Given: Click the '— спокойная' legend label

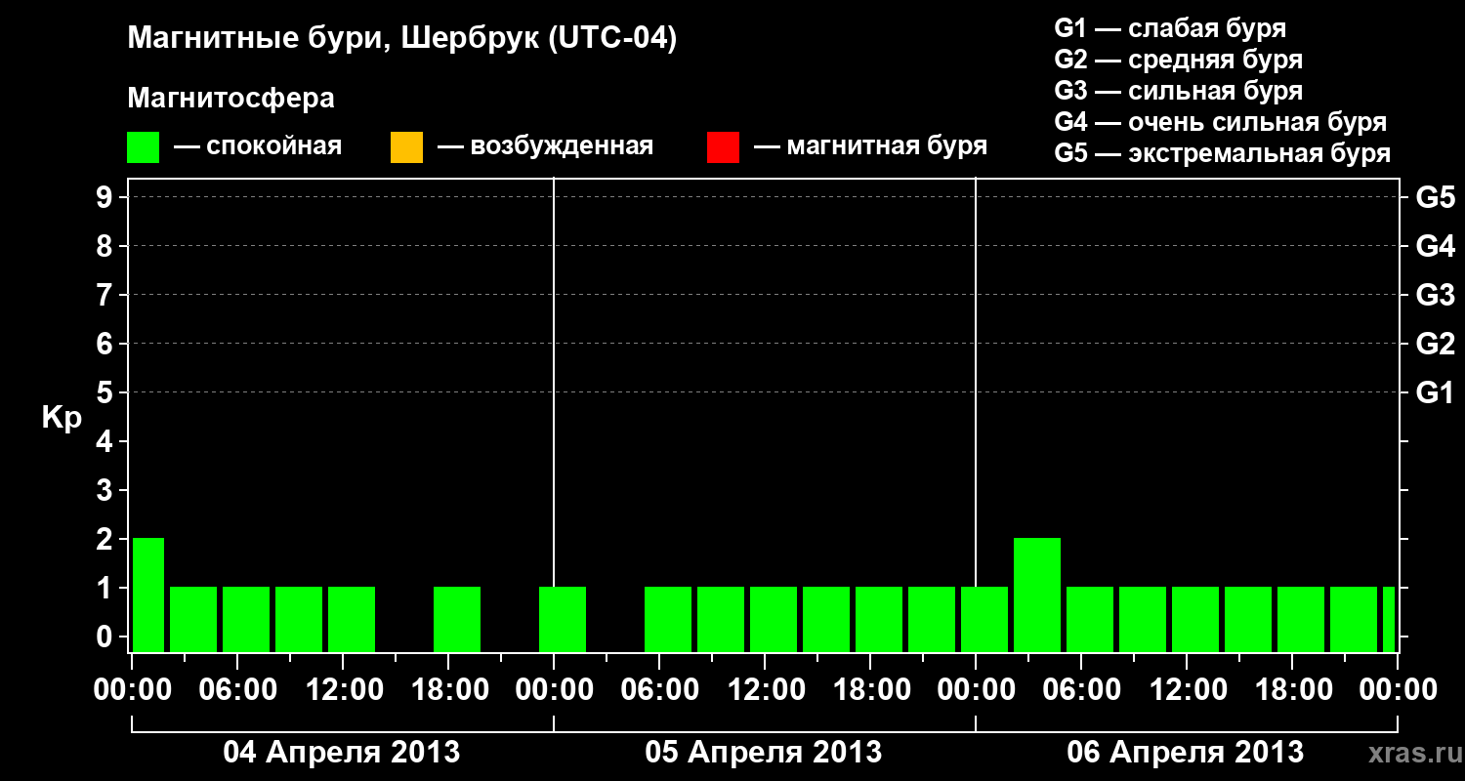Looking at the screenshot, I should click(258, 146).
